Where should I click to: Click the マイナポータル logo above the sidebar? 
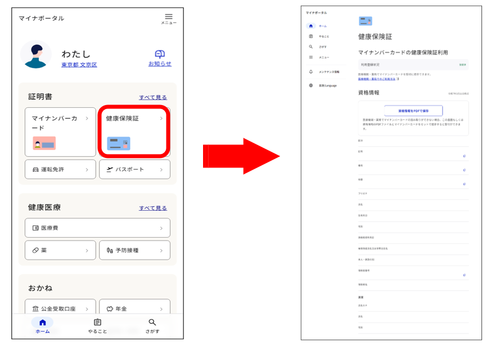[x=316, y=13]
